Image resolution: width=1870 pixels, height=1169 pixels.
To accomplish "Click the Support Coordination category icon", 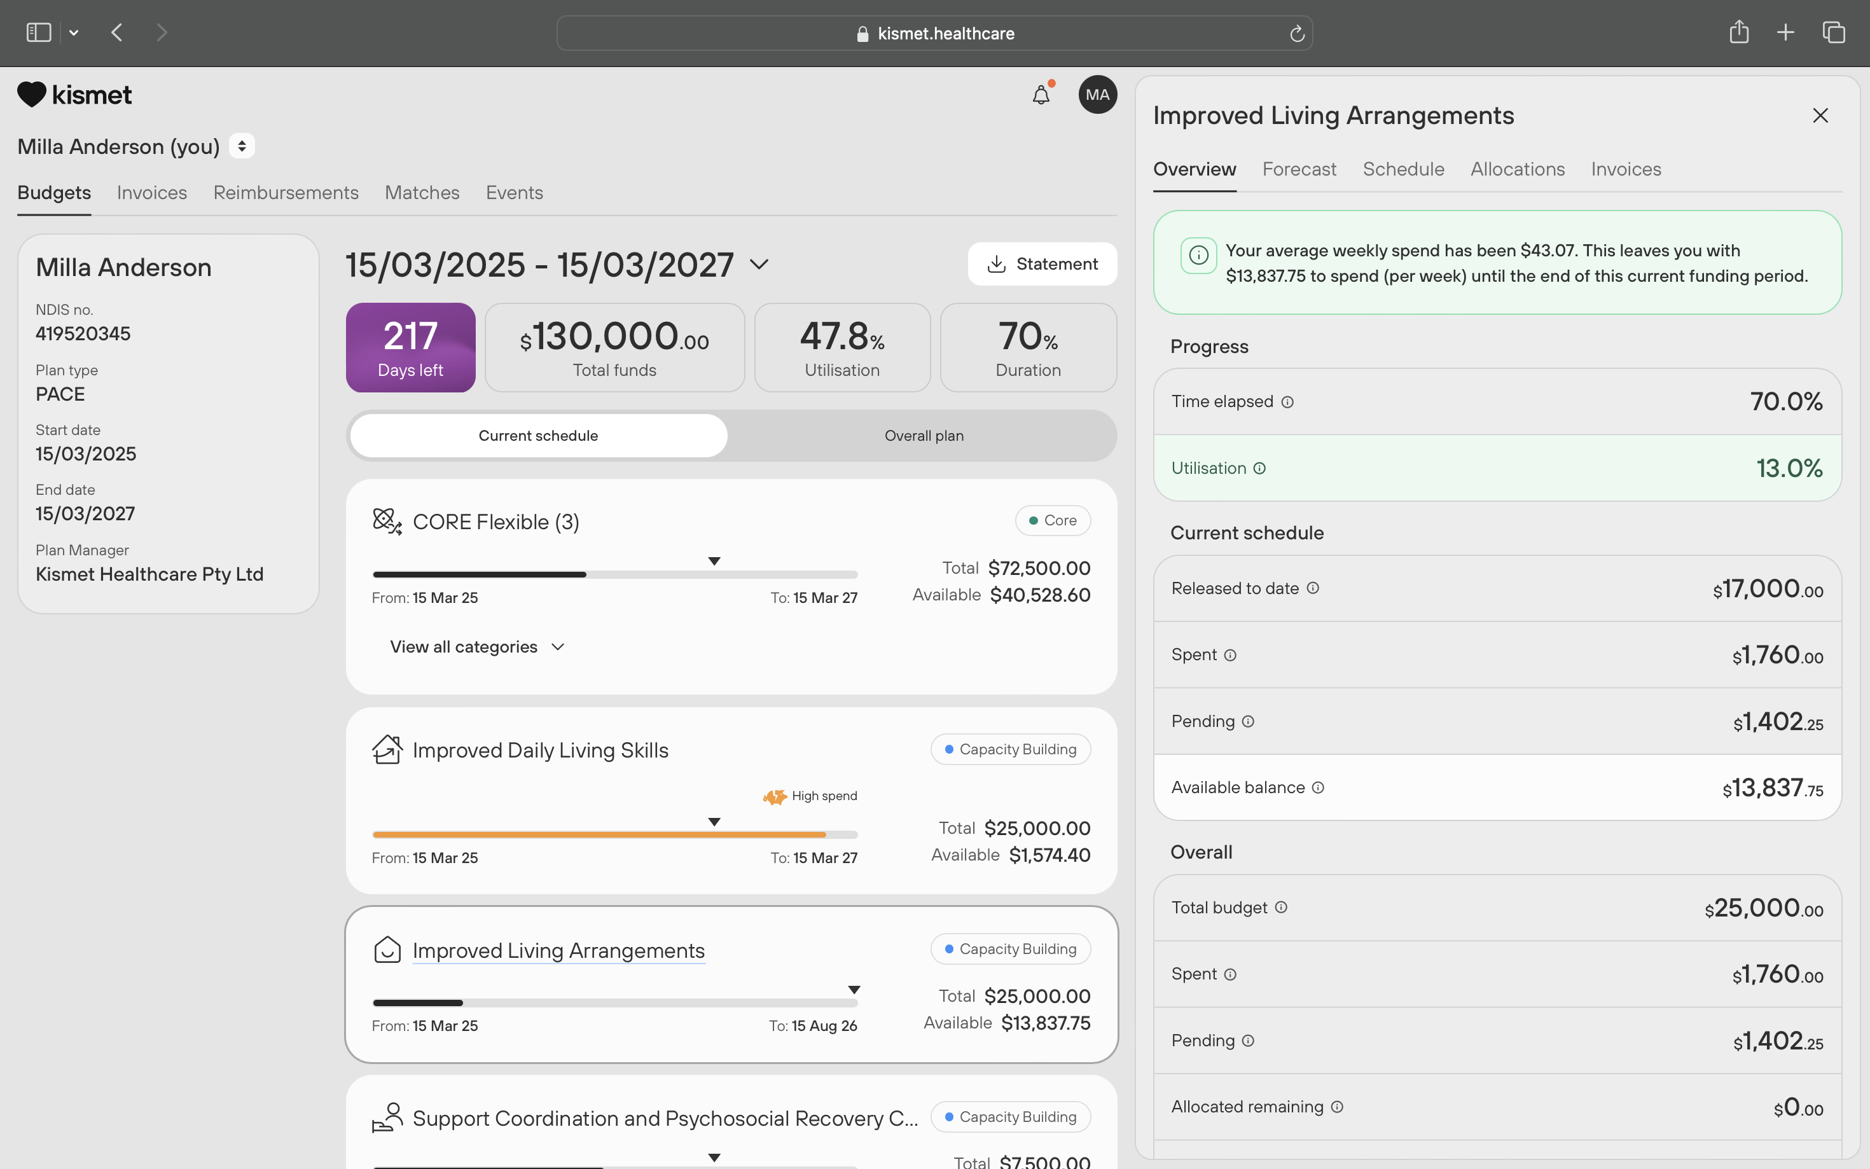I will point(387,1117).
